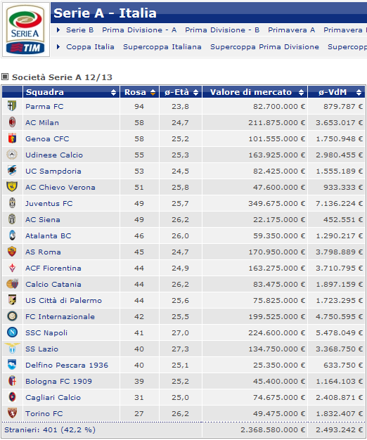
Task: Sort table by Squadra column arrows
Action: (113, 92)
